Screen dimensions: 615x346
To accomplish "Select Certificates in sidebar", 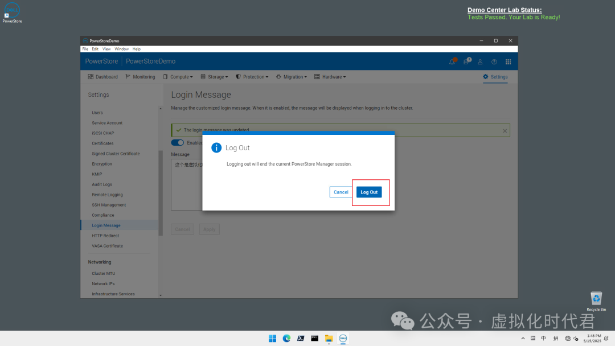I will point(102,143).
